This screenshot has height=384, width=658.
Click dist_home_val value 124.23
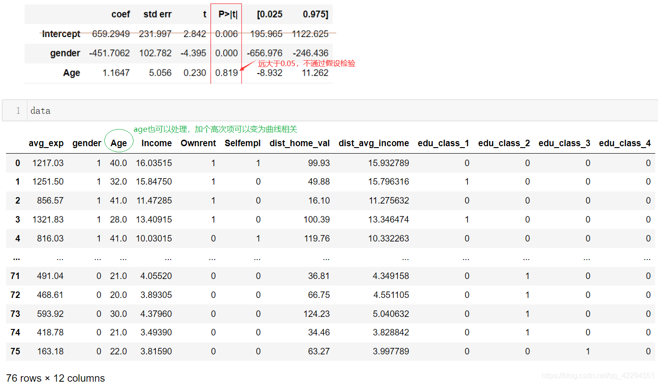(x=317, y=314)
